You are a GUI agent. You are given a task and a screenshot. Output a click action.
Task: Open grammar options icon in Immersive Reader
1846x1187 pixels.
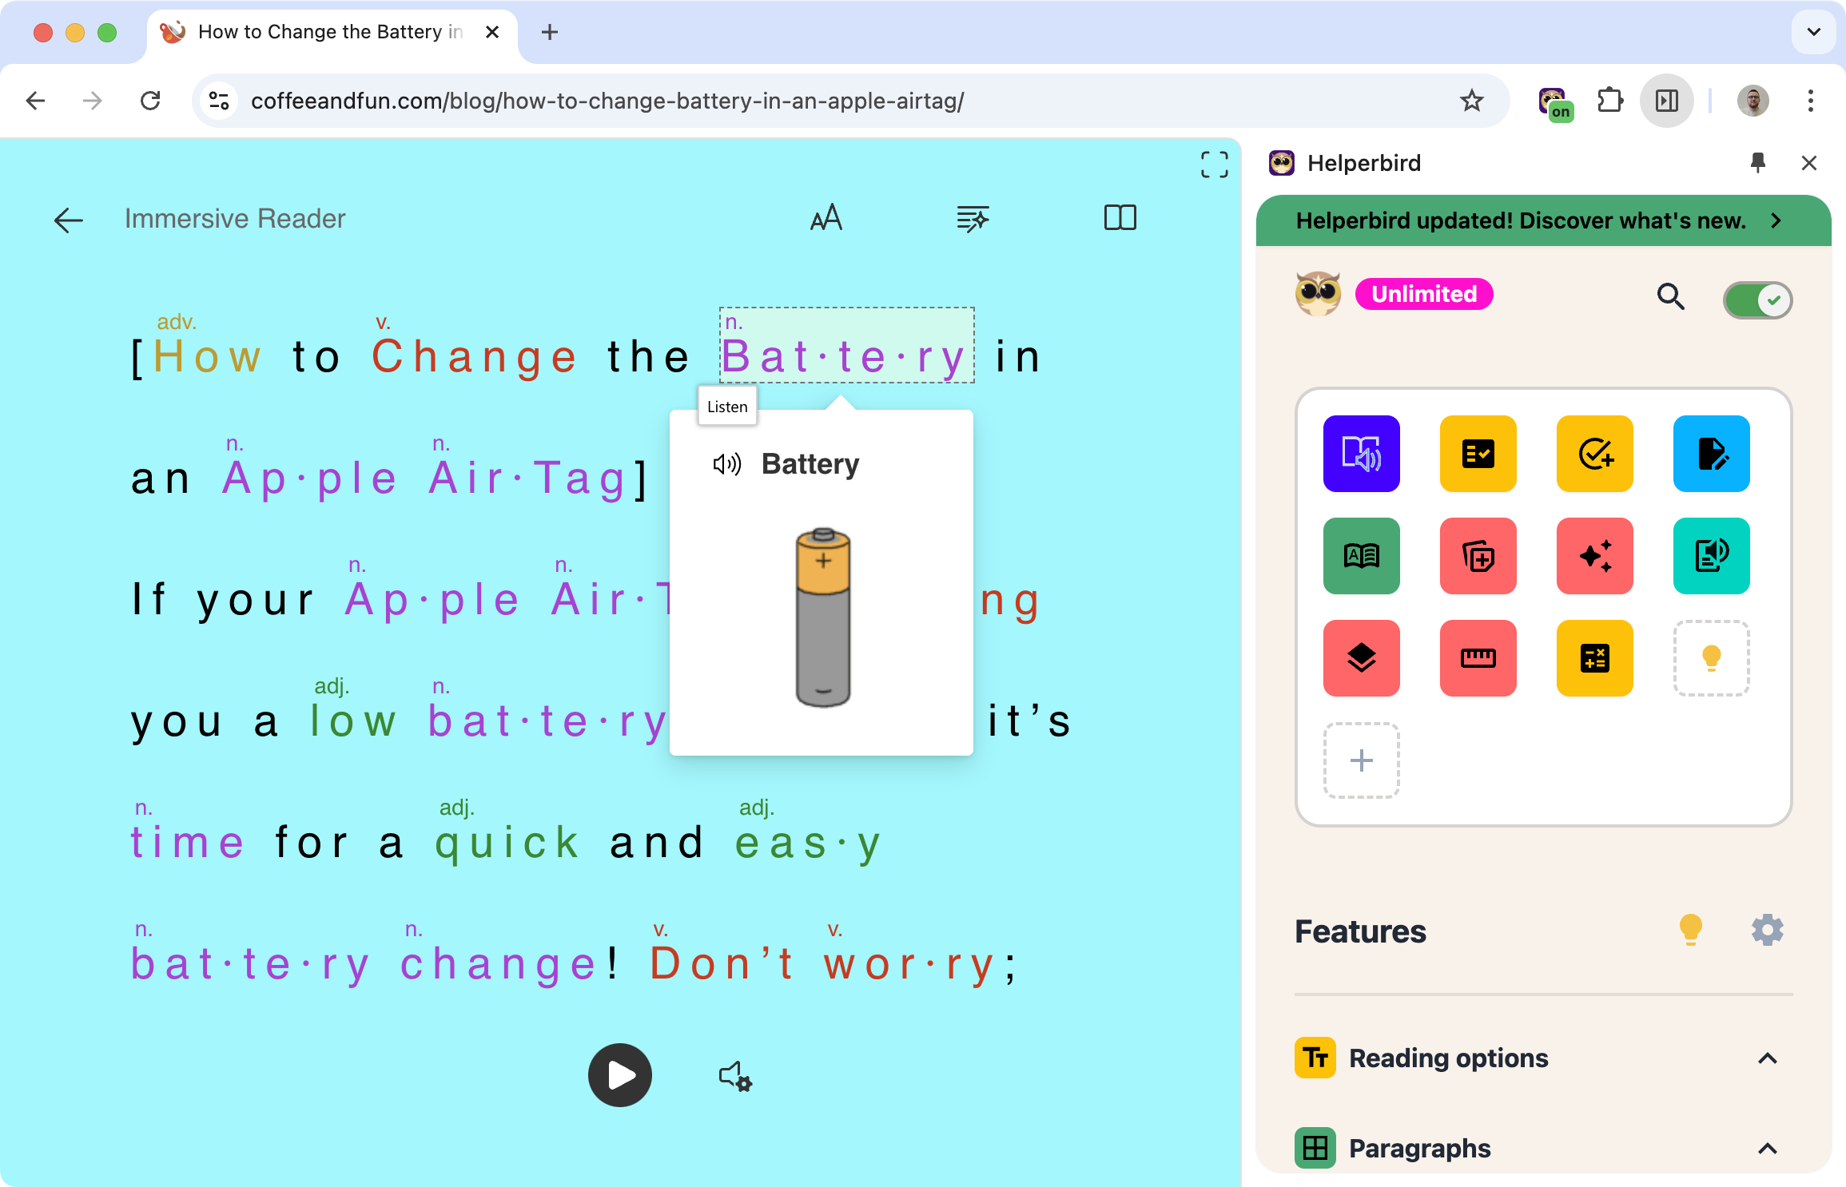pos(972,218)
